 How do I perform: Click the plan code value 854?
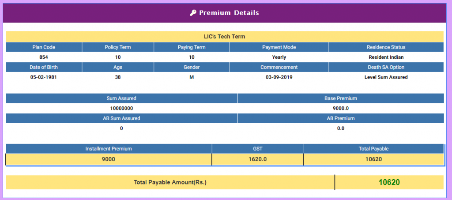click(x=44, y=57)
